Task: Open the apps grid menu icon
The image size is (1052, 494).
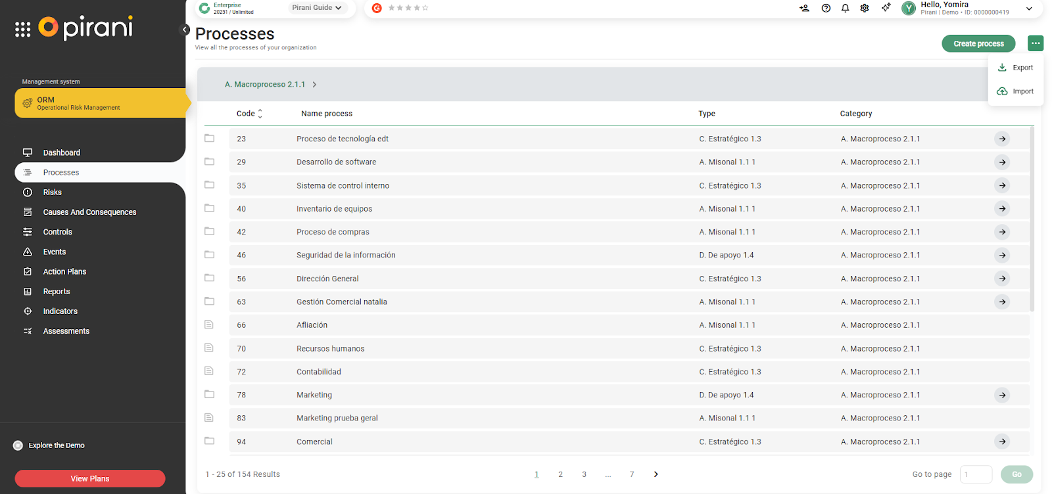Action: pos(23,30)
